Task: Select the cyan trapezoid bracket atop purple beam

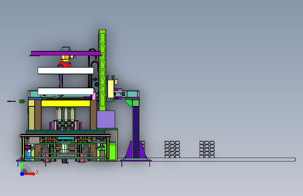Action: (66, 49)
